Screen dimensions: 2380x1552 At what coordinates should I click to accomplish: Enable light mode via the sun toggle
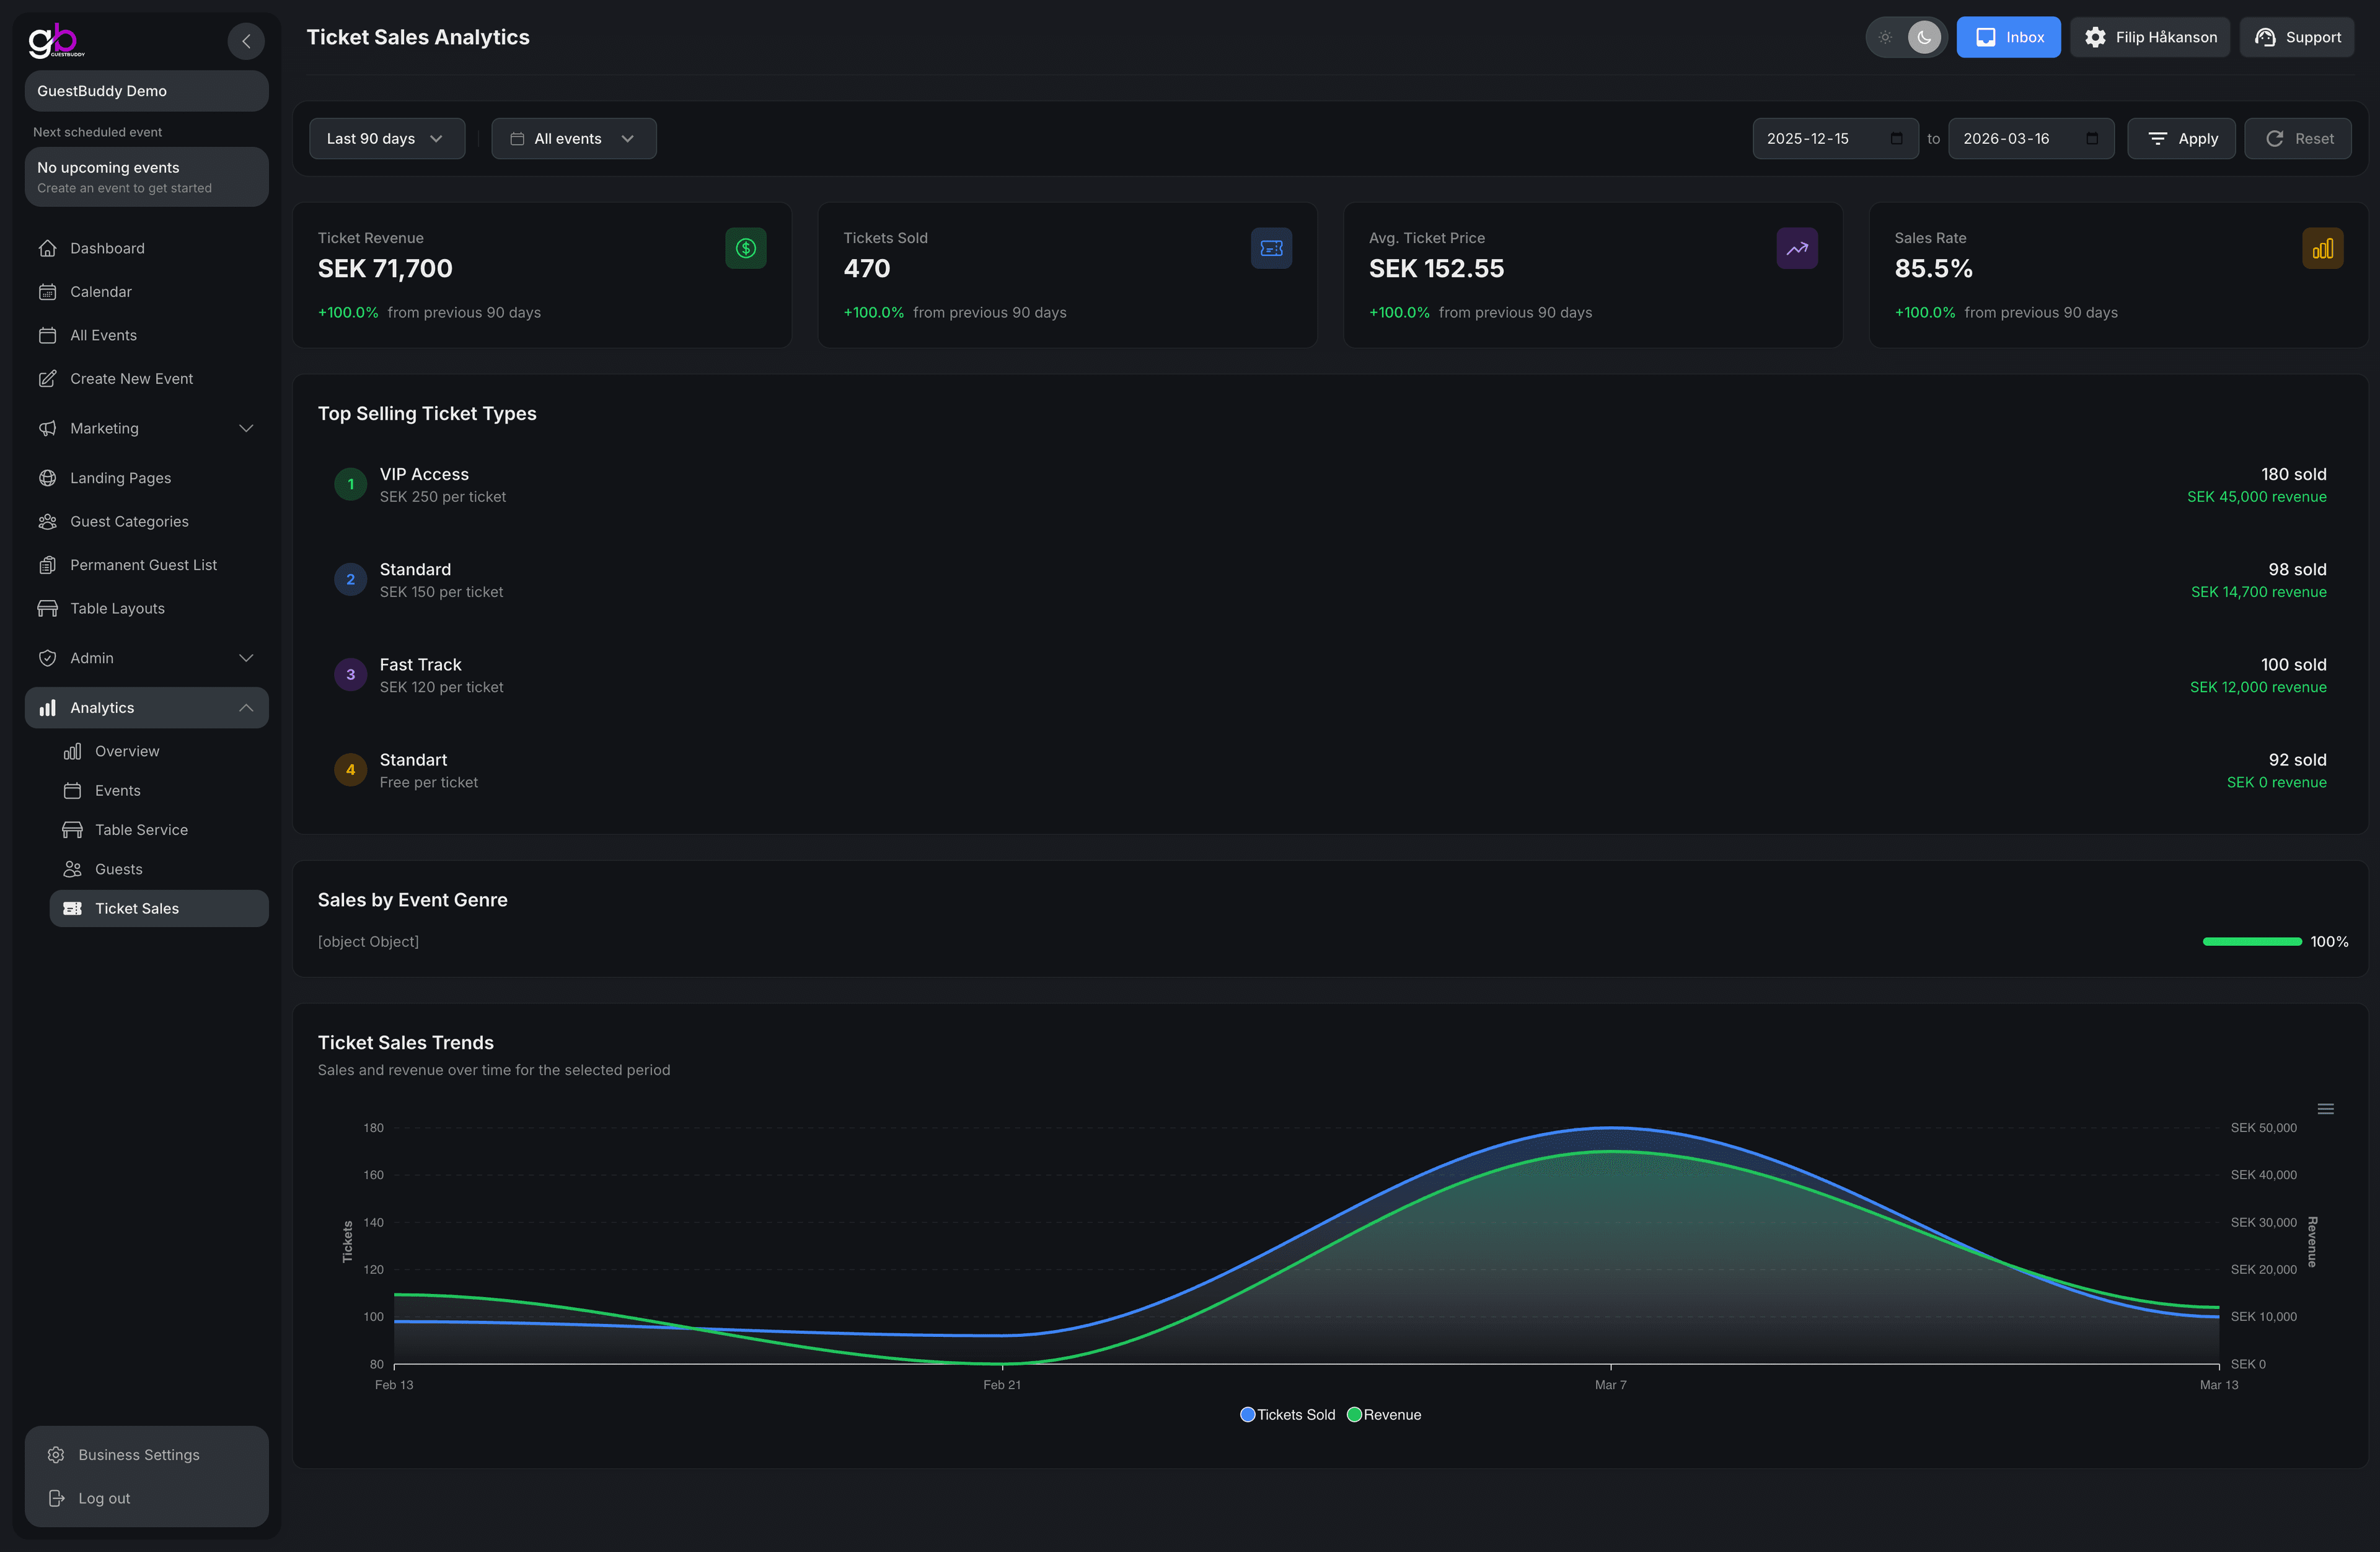pyautogui.click(x=1885, y=37)
